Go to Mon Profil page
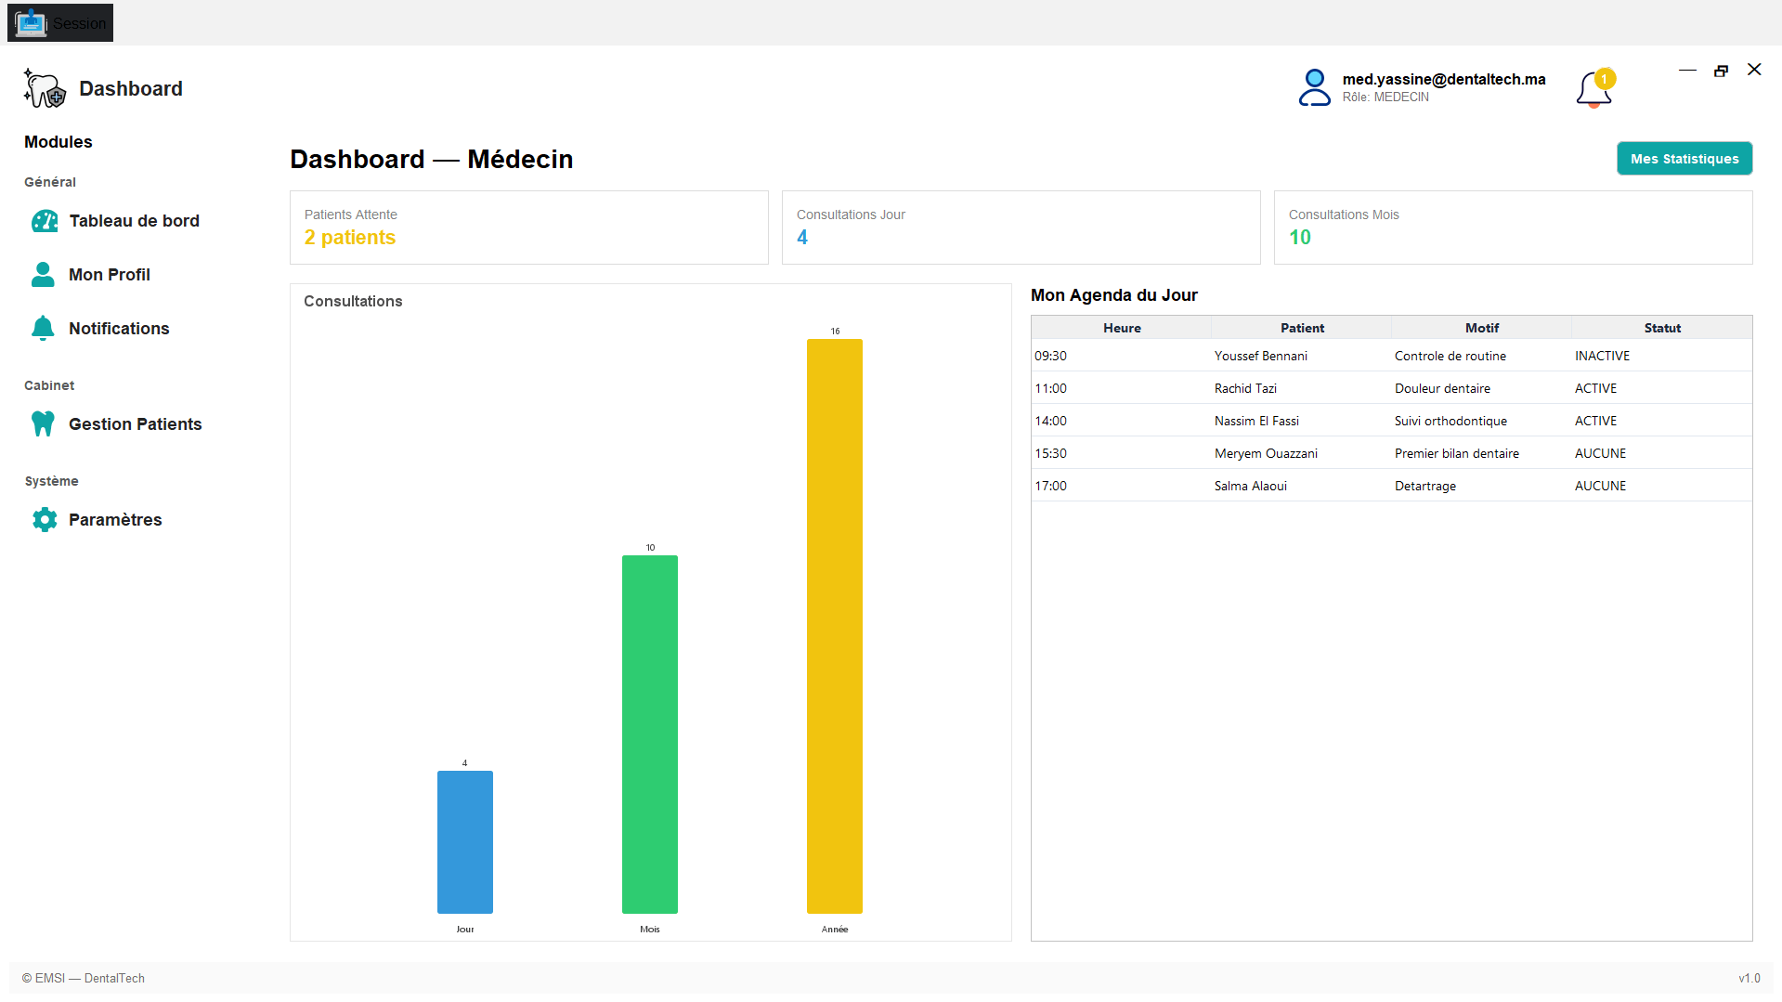The image size is (1782, 1002). pyautogui.click(x=110, y=275)
